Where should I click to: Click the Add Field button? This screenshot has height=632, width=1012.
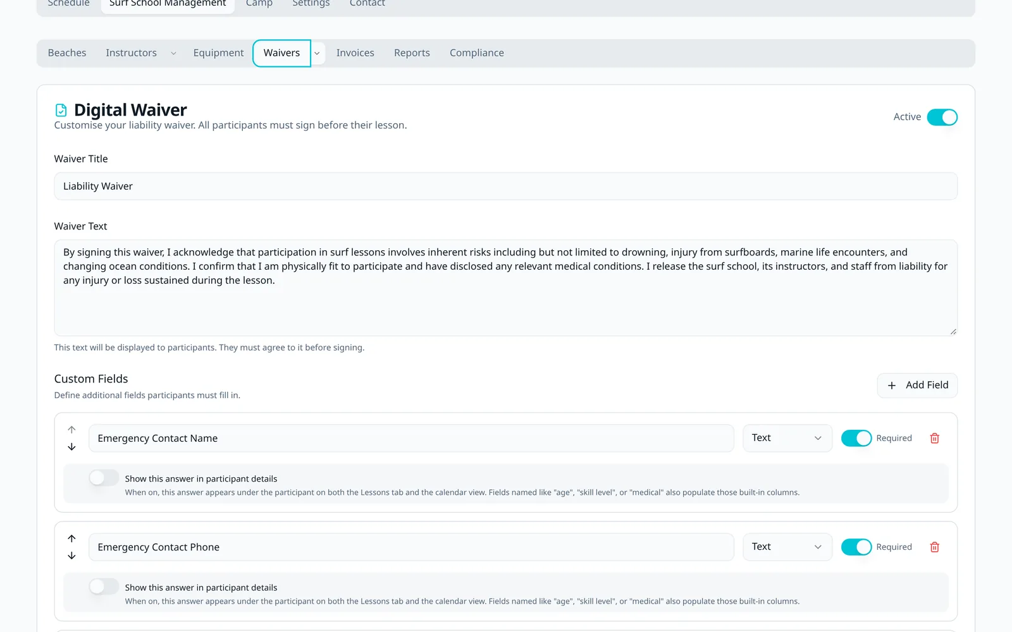917,386
